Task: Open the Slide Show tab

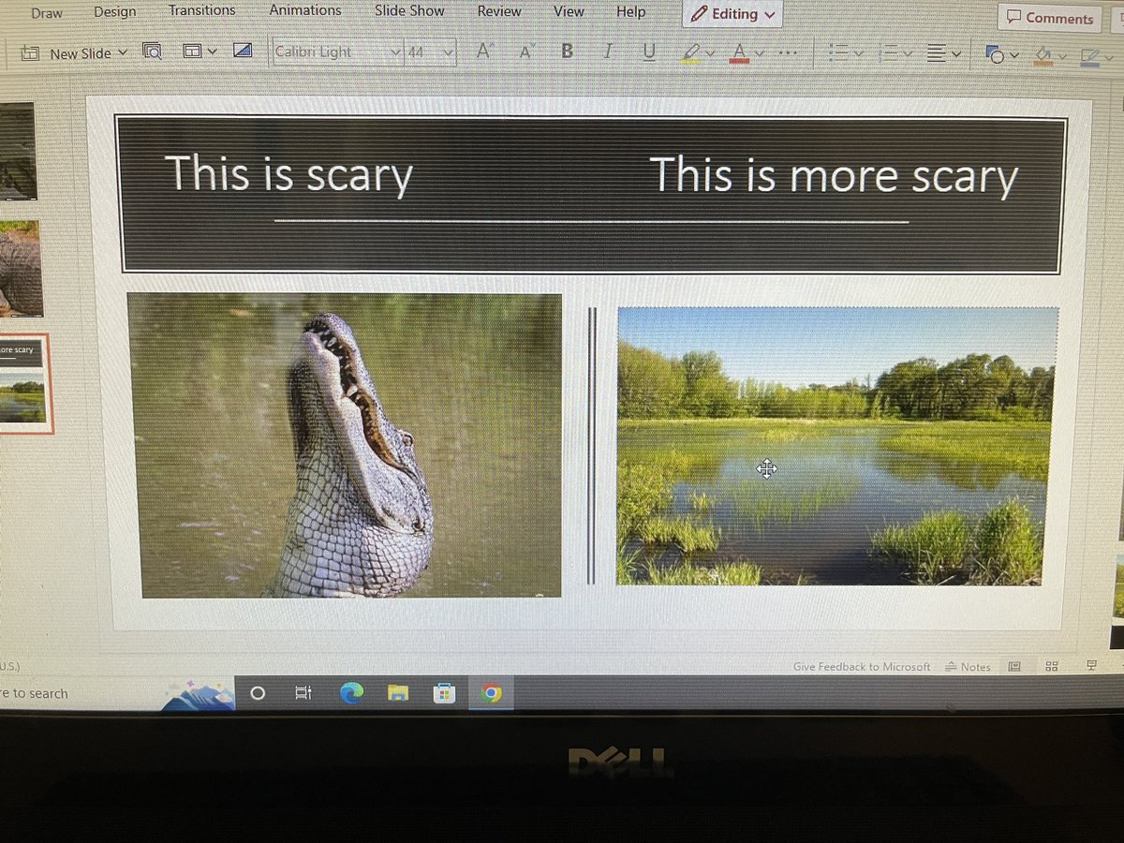Action: tap(409, 10)
